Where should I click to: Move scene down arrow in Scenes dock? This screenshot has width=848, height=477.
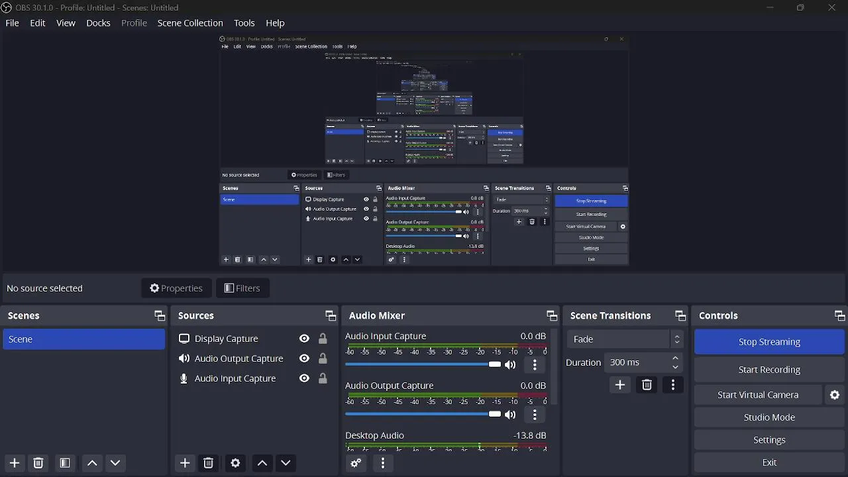coord(115,463)
